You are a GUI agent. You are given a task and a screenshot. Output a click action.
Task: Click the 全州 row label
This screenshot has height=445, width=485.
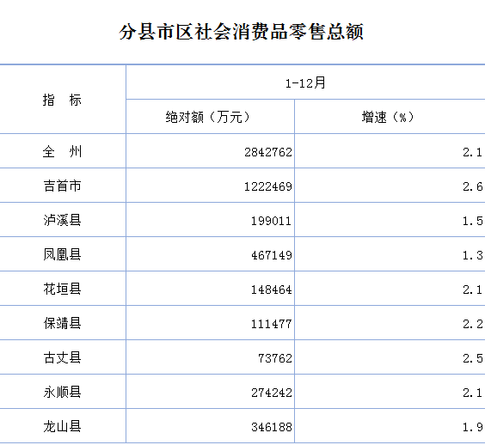point(62,151)
